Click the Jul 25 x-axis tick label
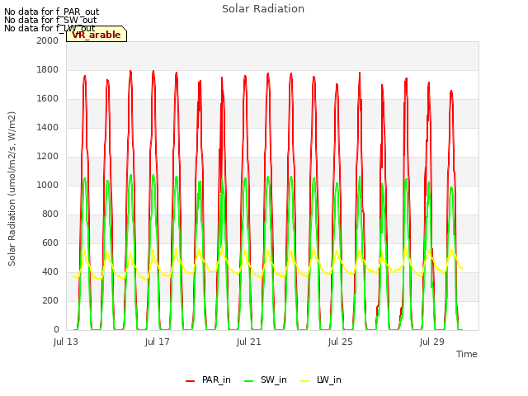The image size is (528, 396). [x=341, y=342]
